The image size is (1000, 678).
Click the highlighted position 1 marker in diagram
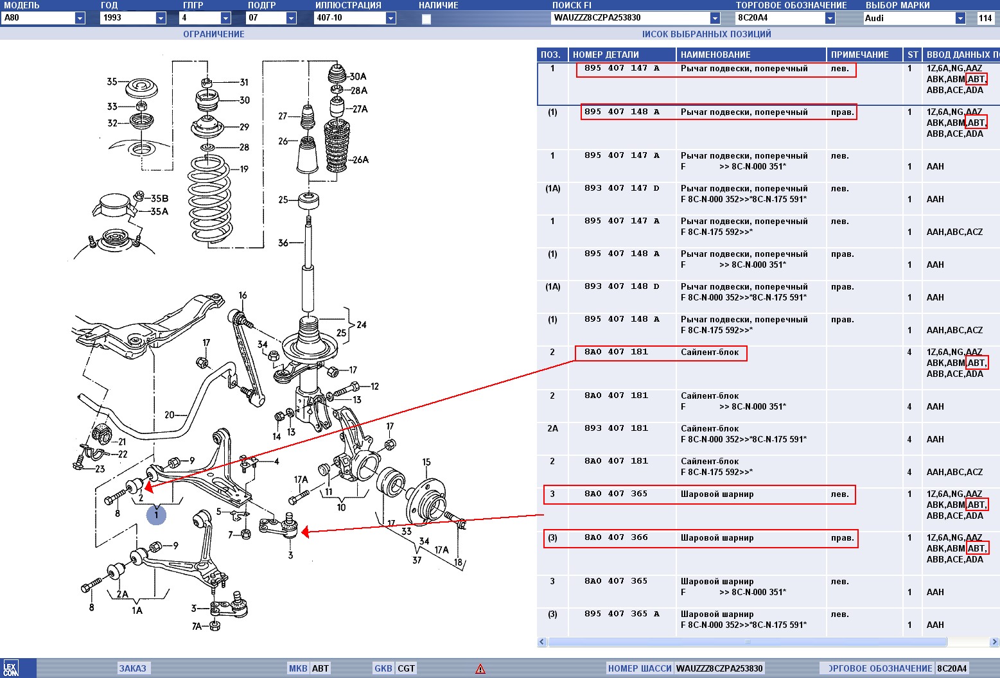tap(156, 515)
